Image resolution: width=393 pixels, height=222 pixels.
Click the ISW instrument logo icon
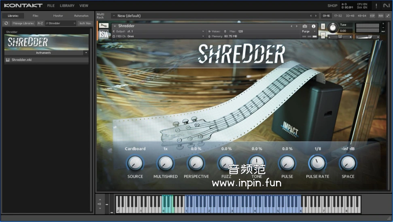pyautogui.click(x=104, y=34)
